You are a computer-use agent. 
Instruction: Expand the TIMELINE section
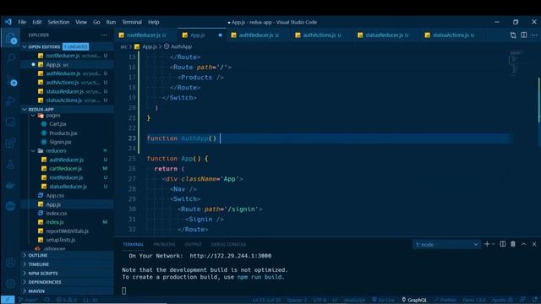click(x=68, y=264)
